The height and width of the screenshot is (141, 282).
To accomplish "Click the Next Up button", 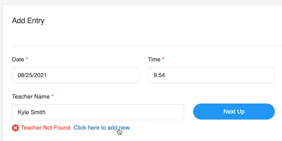I will [x=234, y=111].
